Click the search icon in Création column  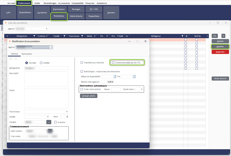click(47, 36)
